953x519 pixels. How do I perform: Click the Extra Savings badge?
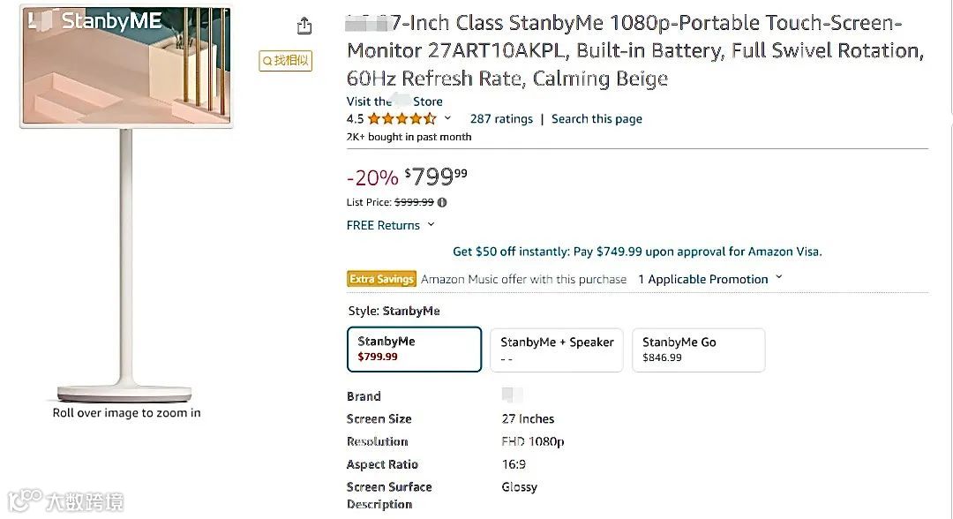(381, 279)
